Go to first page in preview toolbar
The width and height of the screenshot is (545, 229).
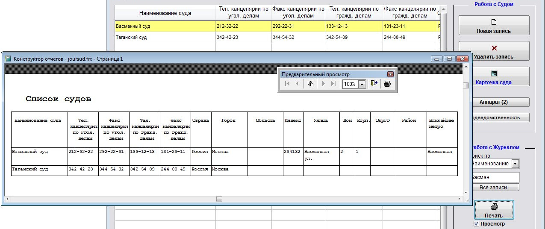pos(287,84)
